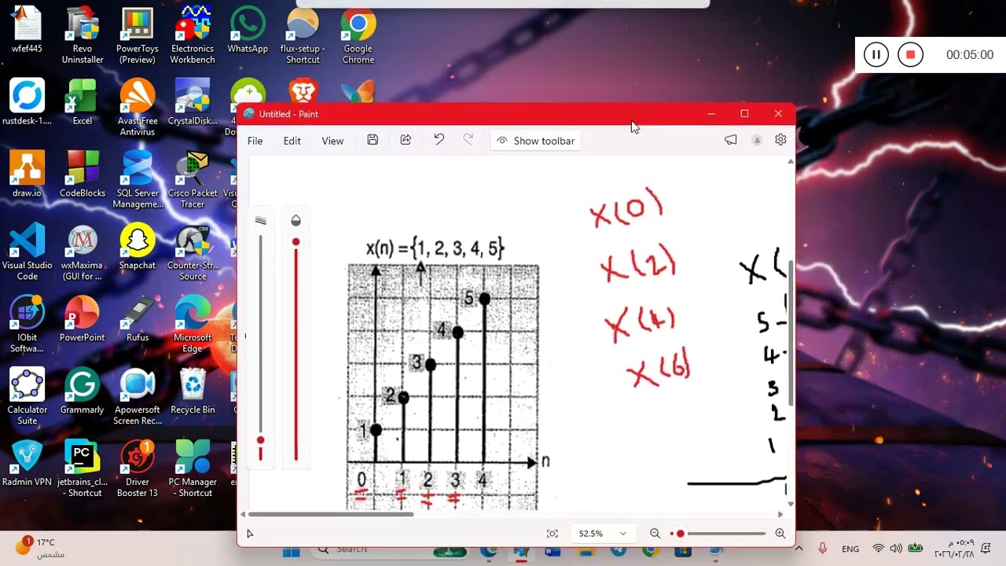Click the brush size icon above the slider
The height and width of the screenshot is (566, 1006).
point(261,221)
